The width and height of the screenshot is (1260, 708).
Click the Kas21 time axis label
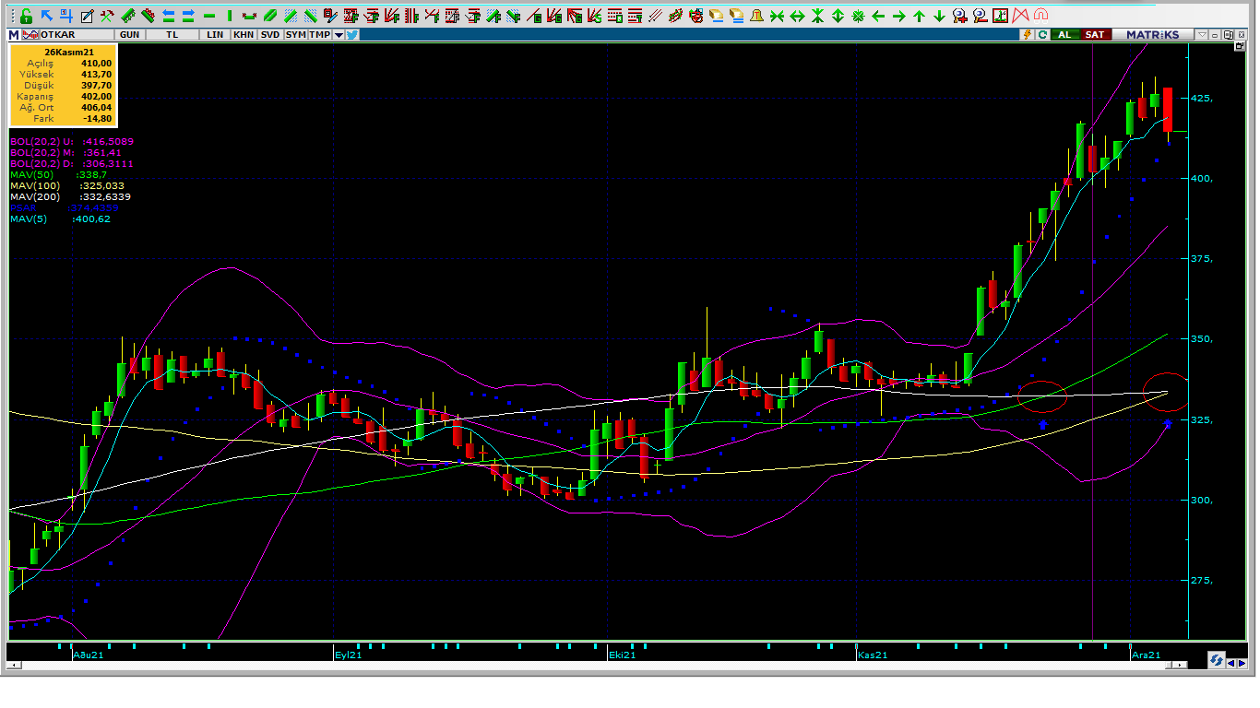(x=873, y=655)
